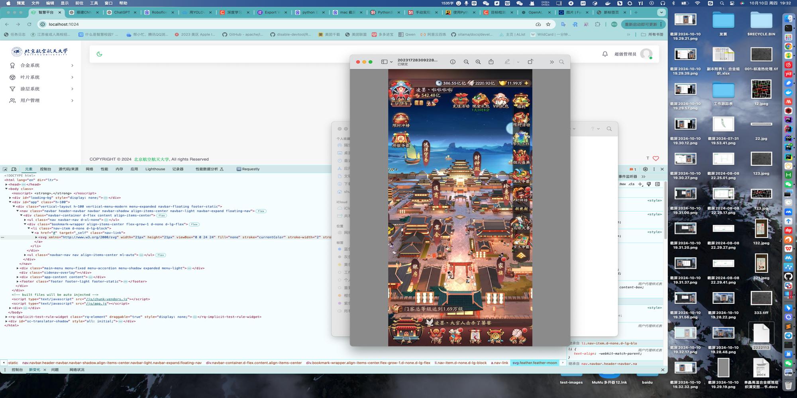Expand the head element node
The image size is (797, 398).
(6, 184)
